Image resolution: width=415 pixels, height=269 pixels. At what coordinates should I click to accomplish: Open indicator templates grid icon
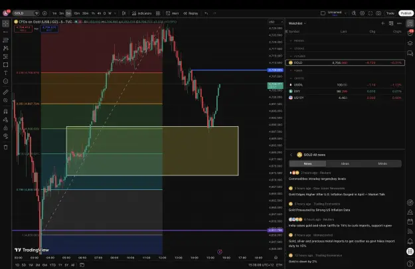coord(158,13)
